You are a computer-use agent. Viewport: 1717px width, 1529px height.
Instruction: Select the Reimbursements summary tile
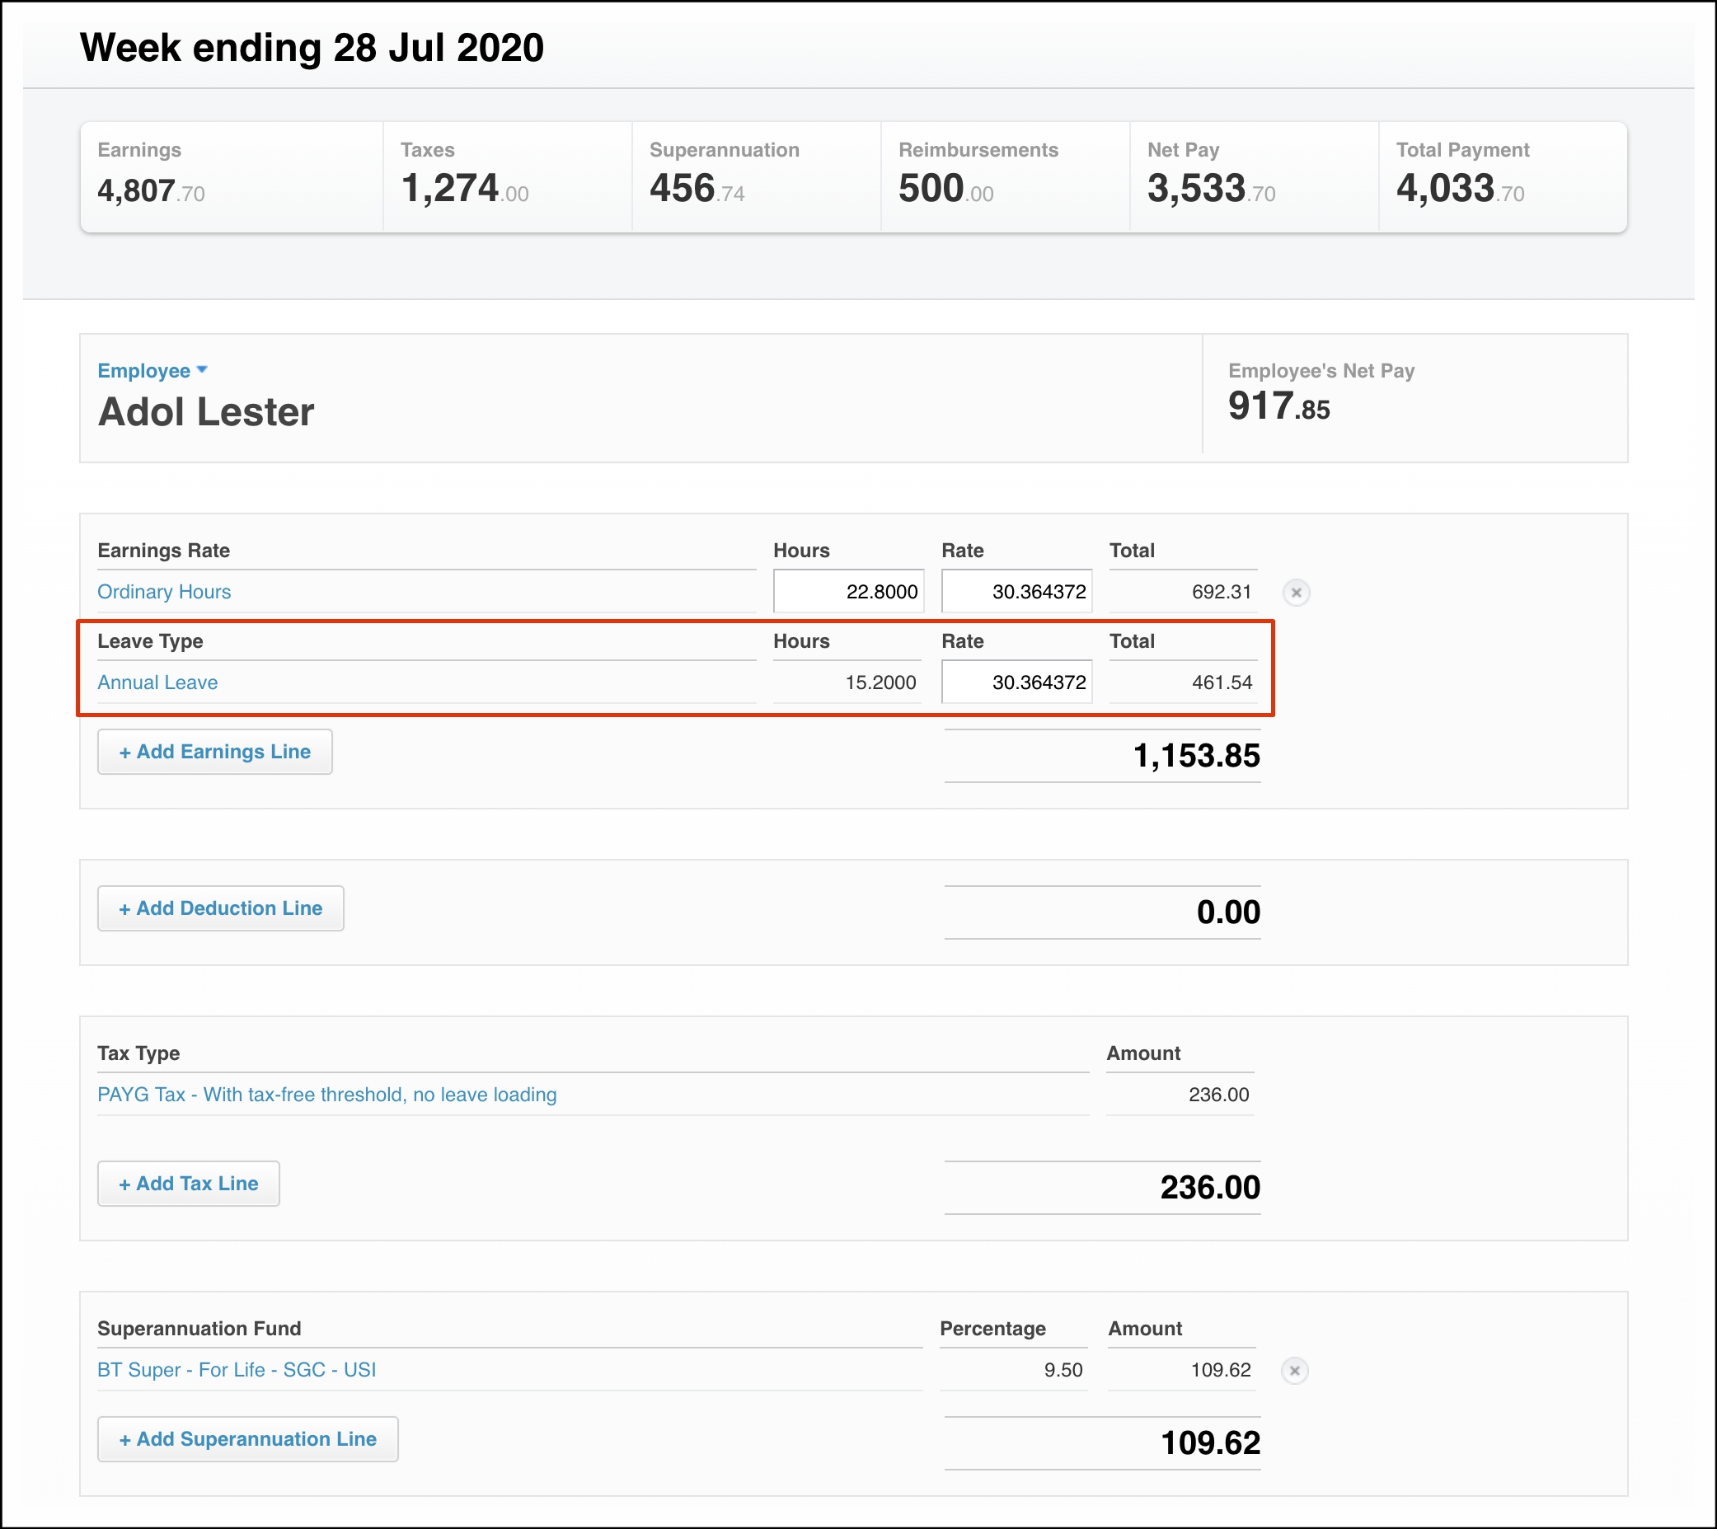click(1004, 176)
